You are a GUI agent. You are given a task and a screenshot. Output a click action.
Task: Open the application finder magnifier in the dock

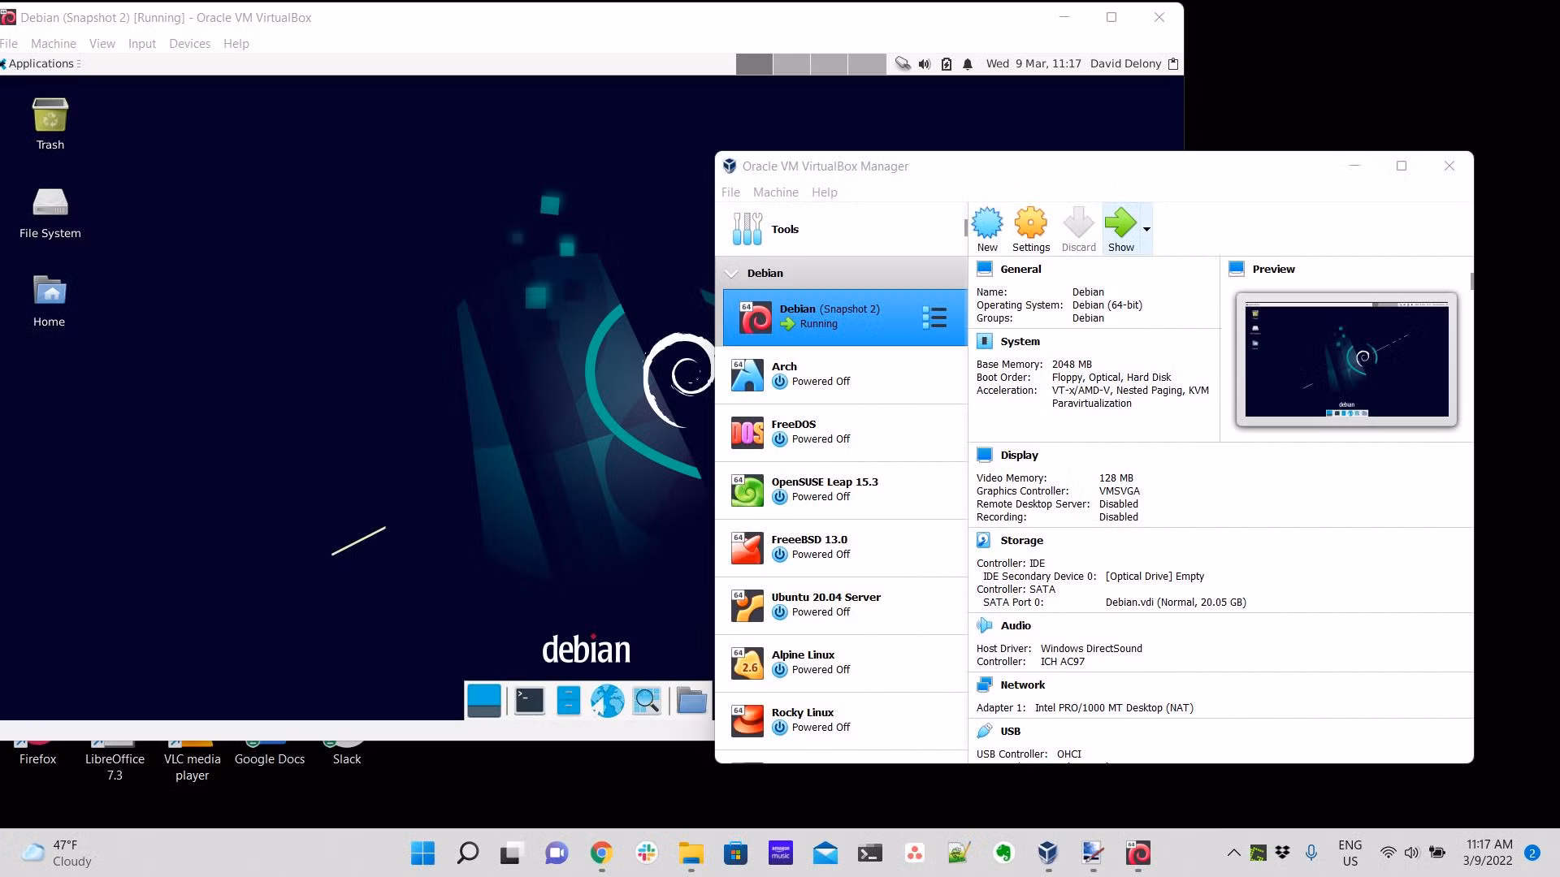point(647,701)
